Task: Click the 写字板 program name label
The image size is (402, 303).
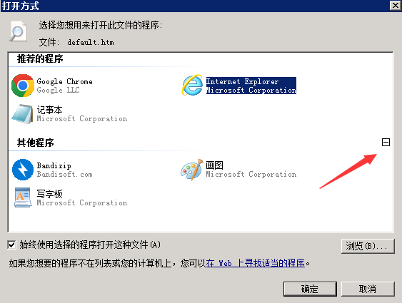Action: tap(49, 194)
